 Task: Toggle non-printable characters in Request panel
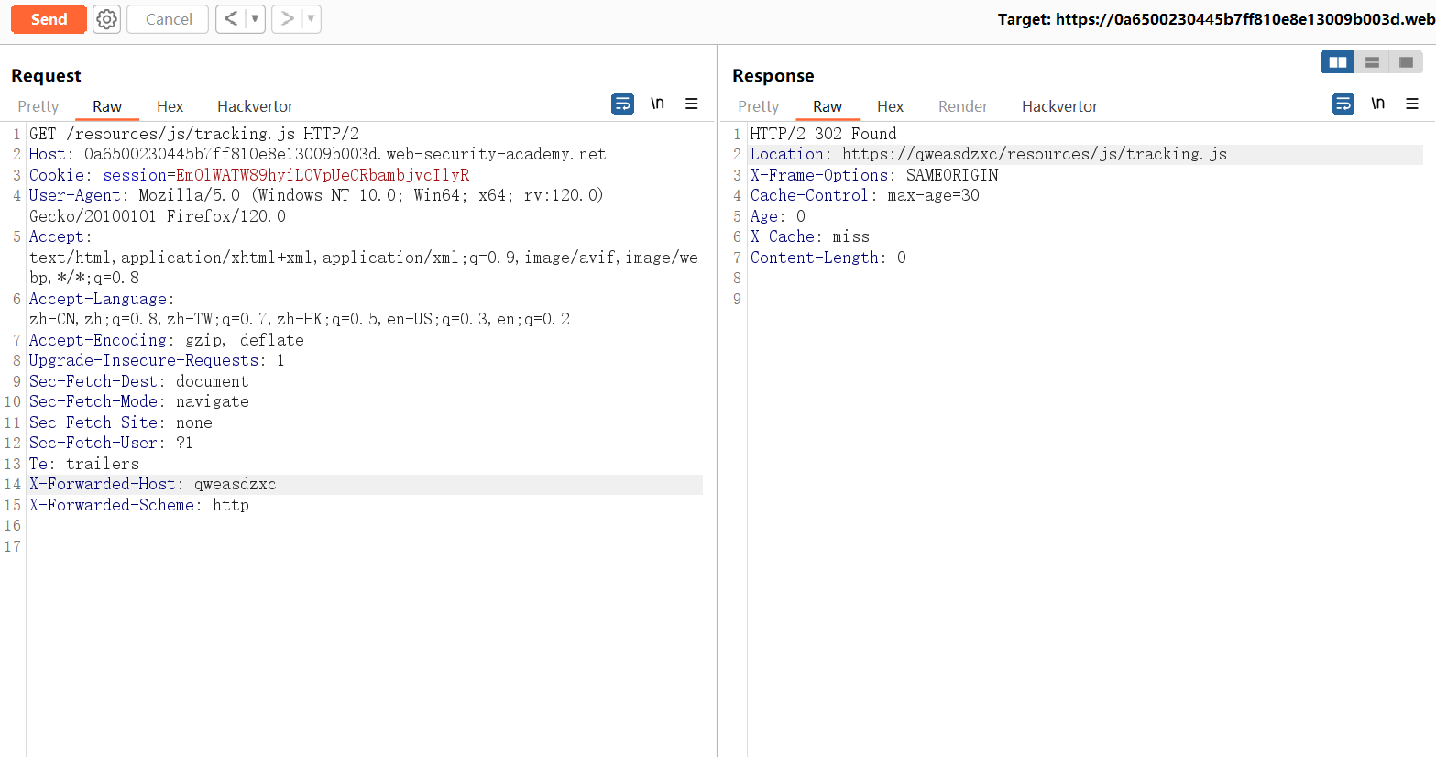point(657,104)
